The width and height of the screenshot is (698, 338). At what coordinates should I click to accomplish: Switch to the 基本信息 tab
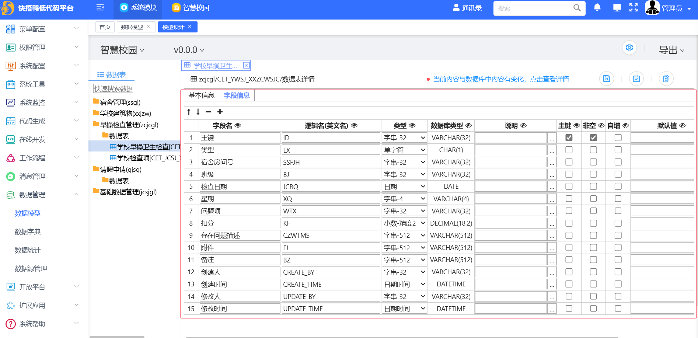coord(201,95)
